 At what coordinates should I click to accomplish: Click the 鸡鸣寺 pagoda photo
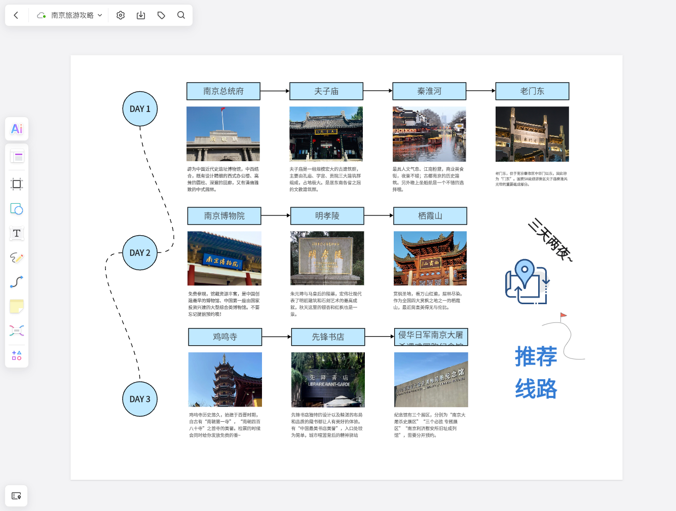coord(225,380)
